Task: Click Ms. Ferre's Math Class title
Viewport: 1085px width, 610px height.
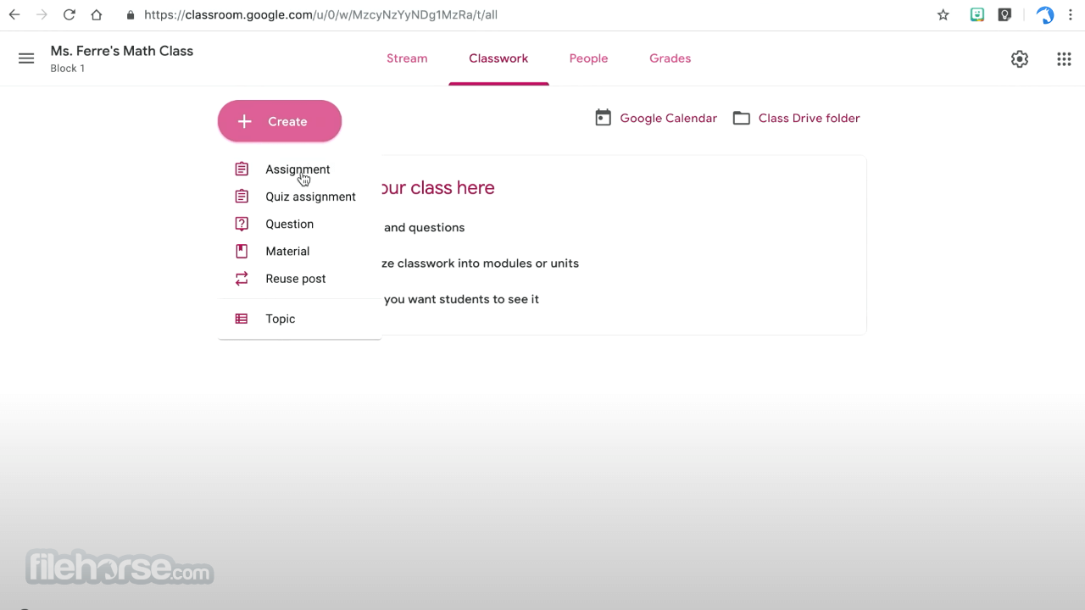Action: [122, 51]
